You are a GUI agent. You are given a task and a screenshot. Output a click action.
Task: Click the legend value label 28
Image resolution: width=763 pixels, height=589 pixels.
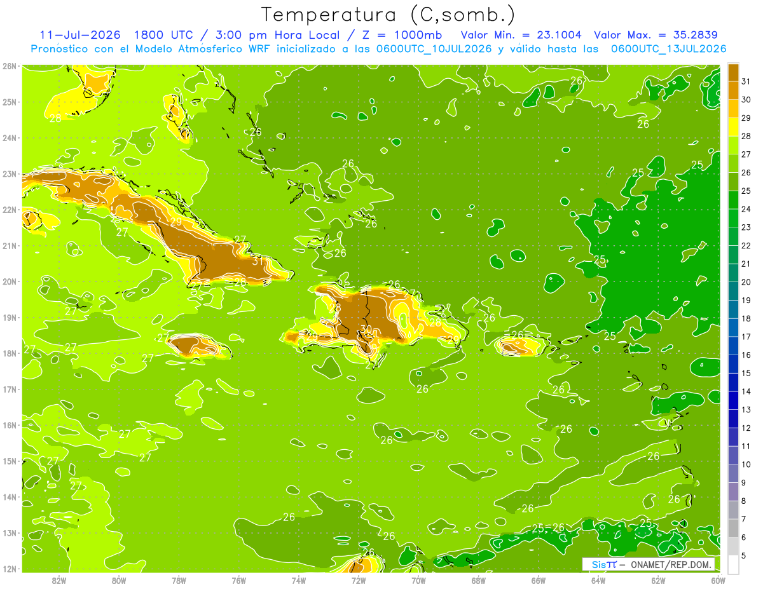pyautogui.click(x=746, y=136)
